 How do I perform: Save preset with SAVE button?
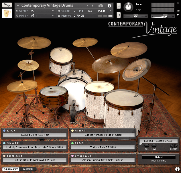(x=154, y=146)
